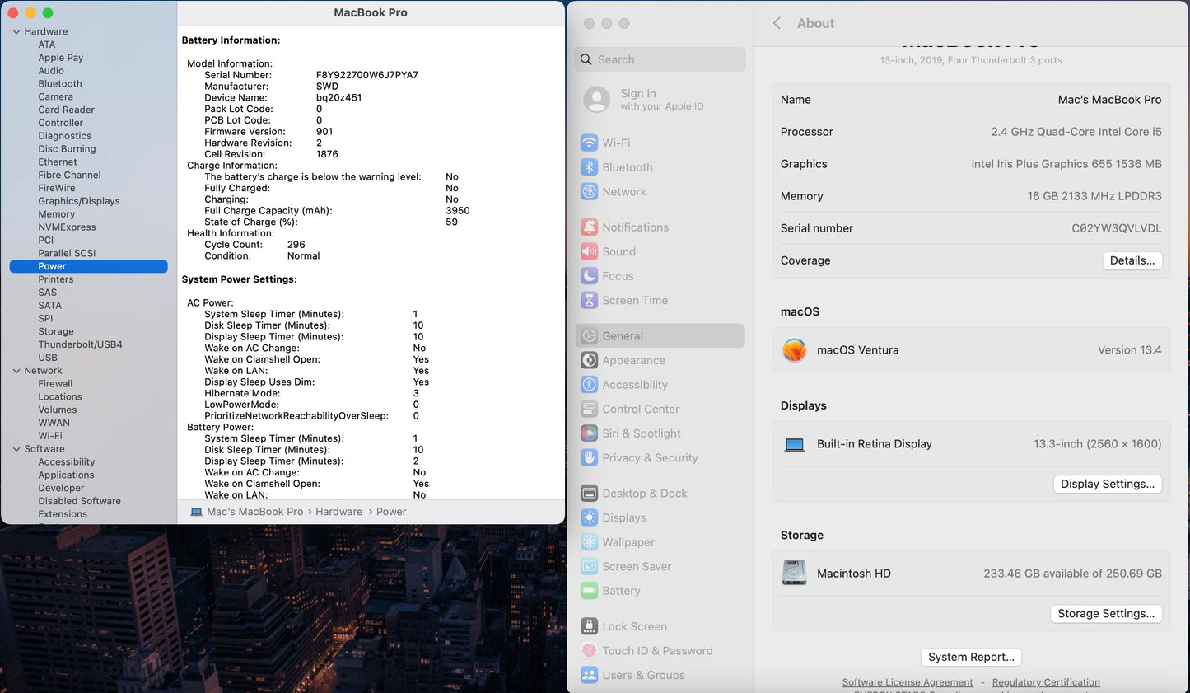Collapse the Network tree section
1190x693 pixels.
click(x=16, y=371)
